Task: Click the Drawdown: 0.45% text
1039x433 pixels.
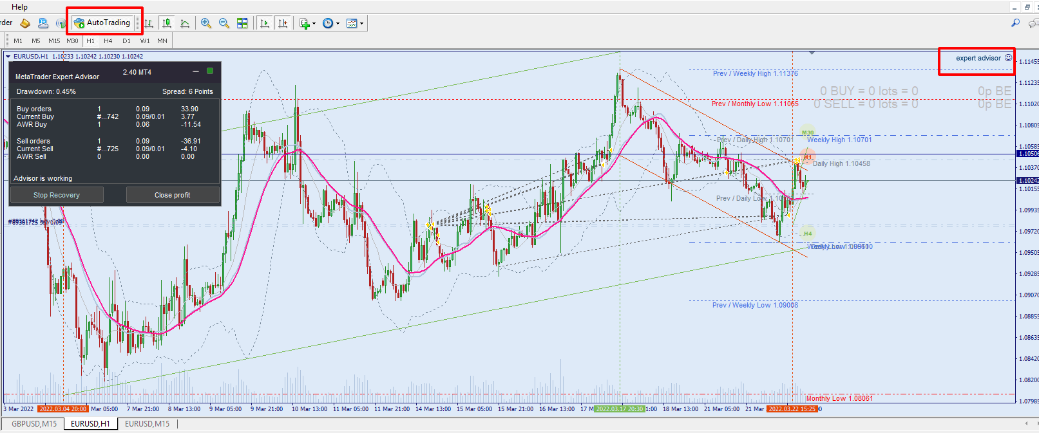Action: (46, 91)
